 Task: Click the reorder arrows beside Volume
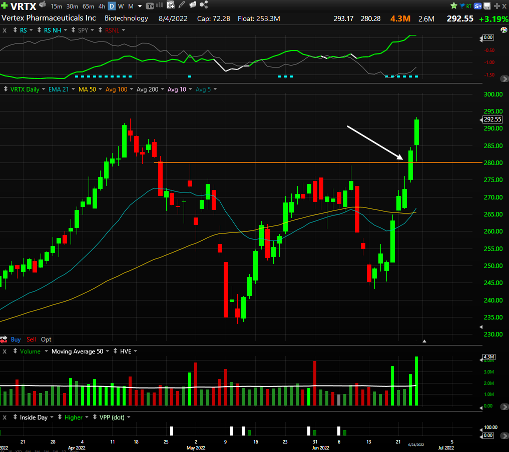click(15, 351)
